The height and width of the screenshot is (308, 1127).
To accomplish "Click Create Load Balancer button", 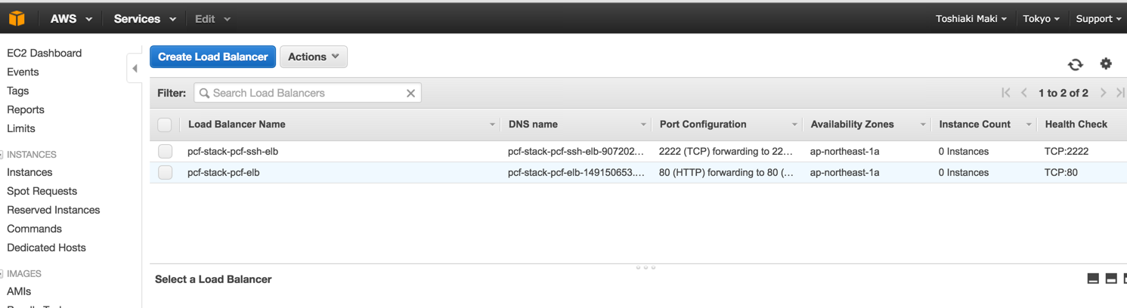I will [212, 57].
